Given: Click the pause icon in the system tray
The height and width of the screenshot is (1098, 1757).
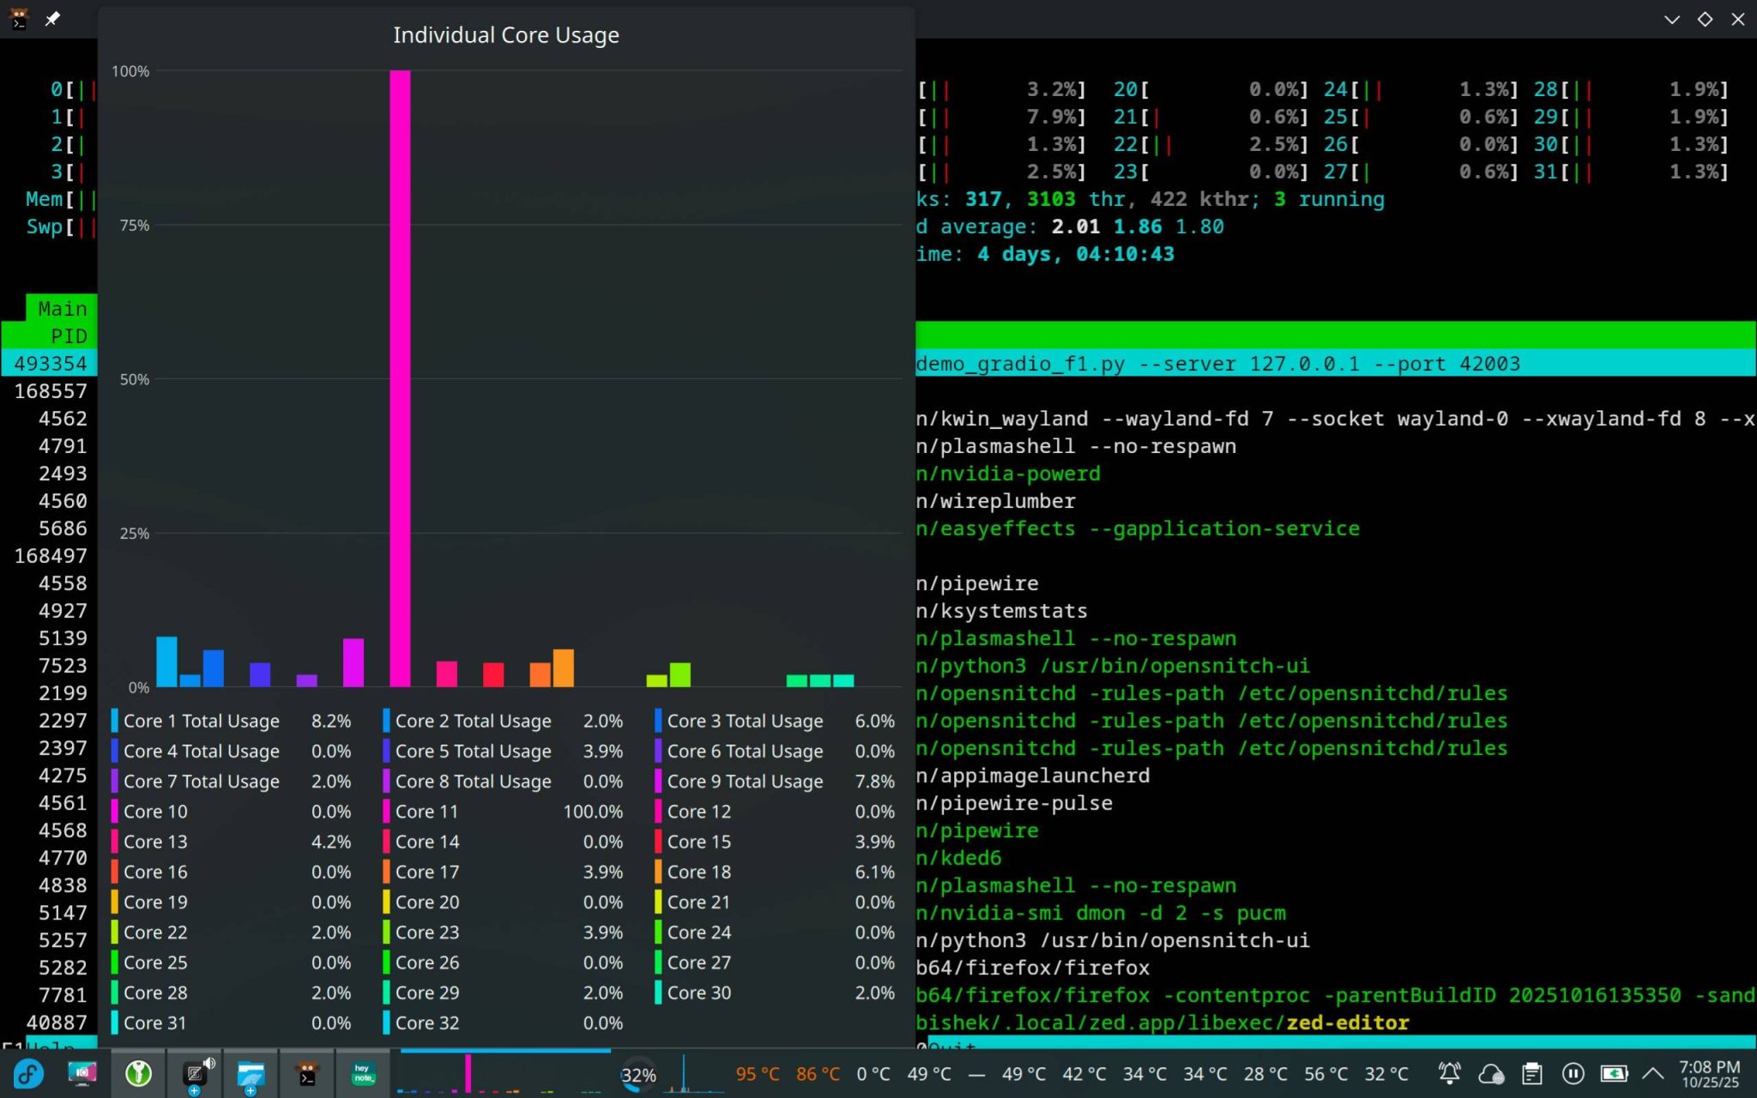Looking at the screenshot, I should tap(1573, 1073).
